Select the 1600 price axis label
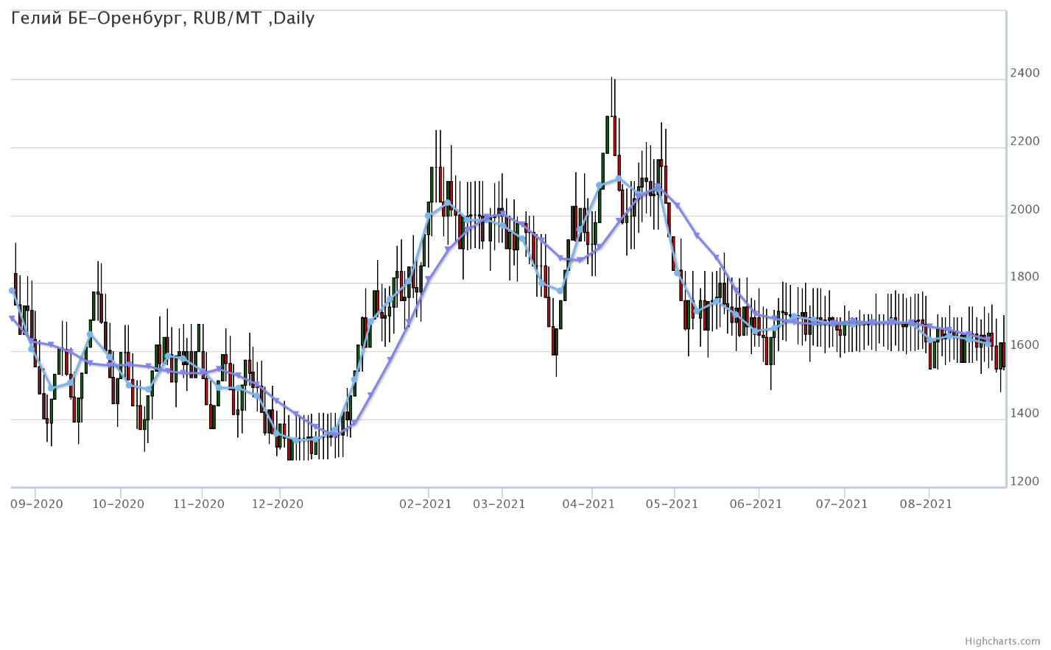1051x650 pixels. coord(1024,345)
